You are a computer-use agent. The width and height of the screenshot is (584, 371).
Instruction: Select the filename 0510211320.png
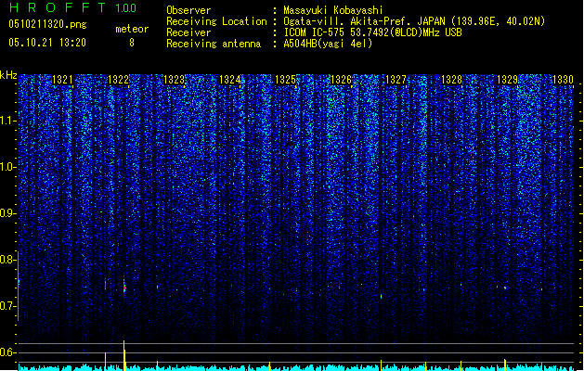coord(47,24)
